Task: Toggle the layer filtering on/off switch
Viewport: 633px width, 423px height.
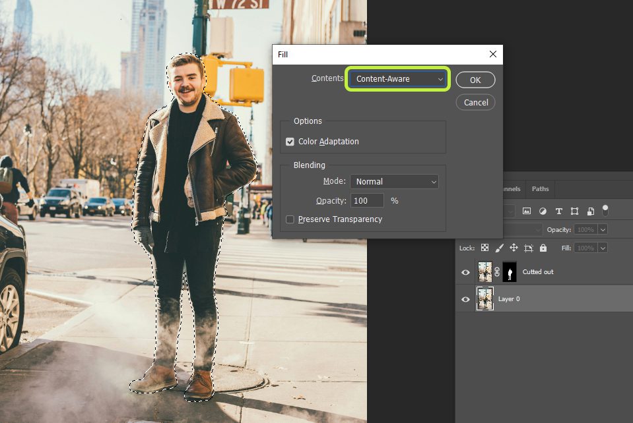Action: [x=605, y=210]
